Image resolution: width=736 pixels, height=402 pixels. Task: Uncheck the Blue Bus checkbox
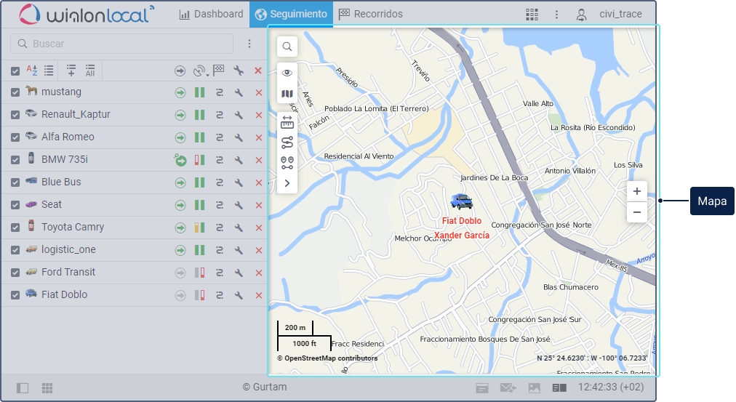point(15,182)
